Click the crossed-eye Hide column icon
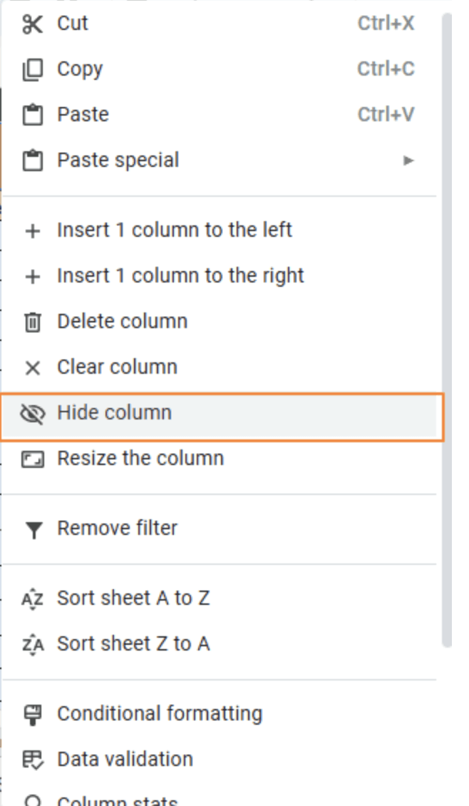This screenshot has height=806, width=469. 33,414
